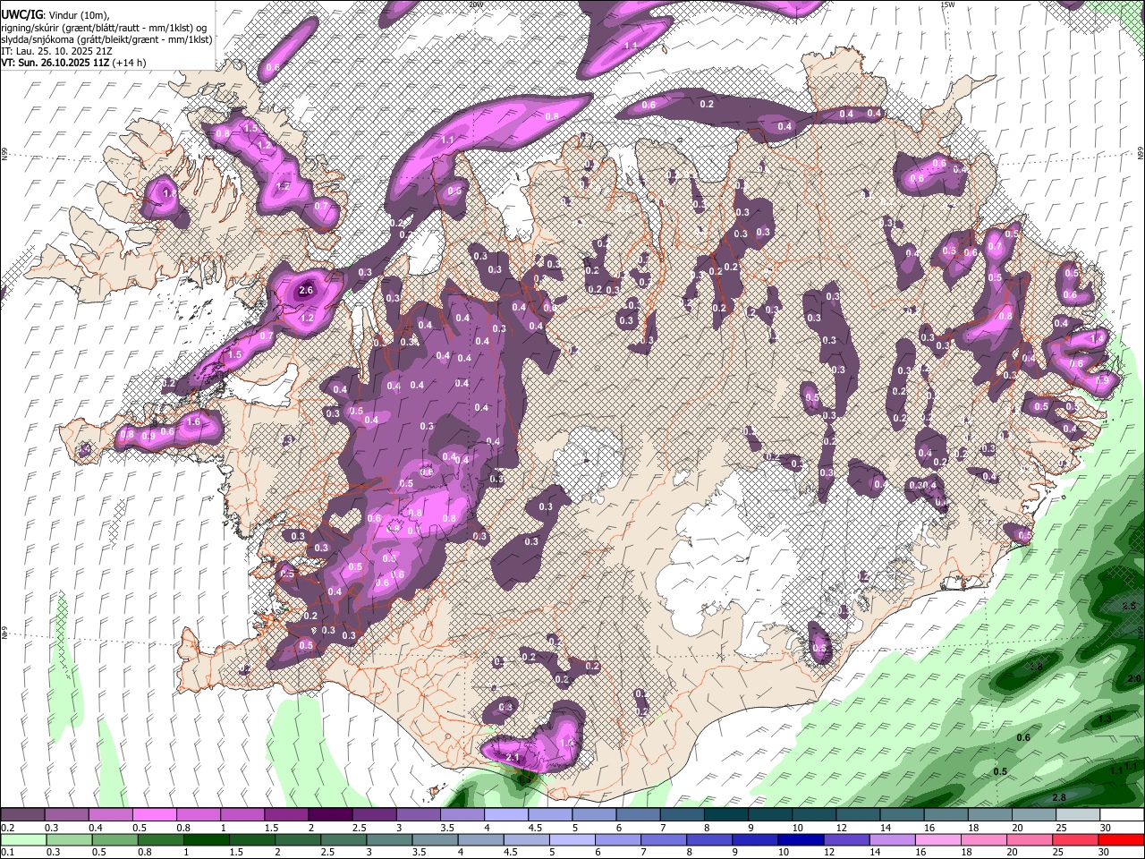1145x859 pixels.
Task: Pick the deep blue bottom-row swatch at 10
Action: [800, 839]
